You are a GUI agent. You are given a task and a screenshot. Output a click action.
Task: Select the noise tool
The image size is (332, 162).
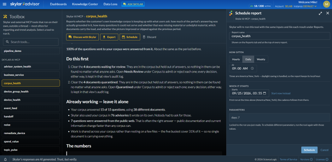(x=31, y=125)
